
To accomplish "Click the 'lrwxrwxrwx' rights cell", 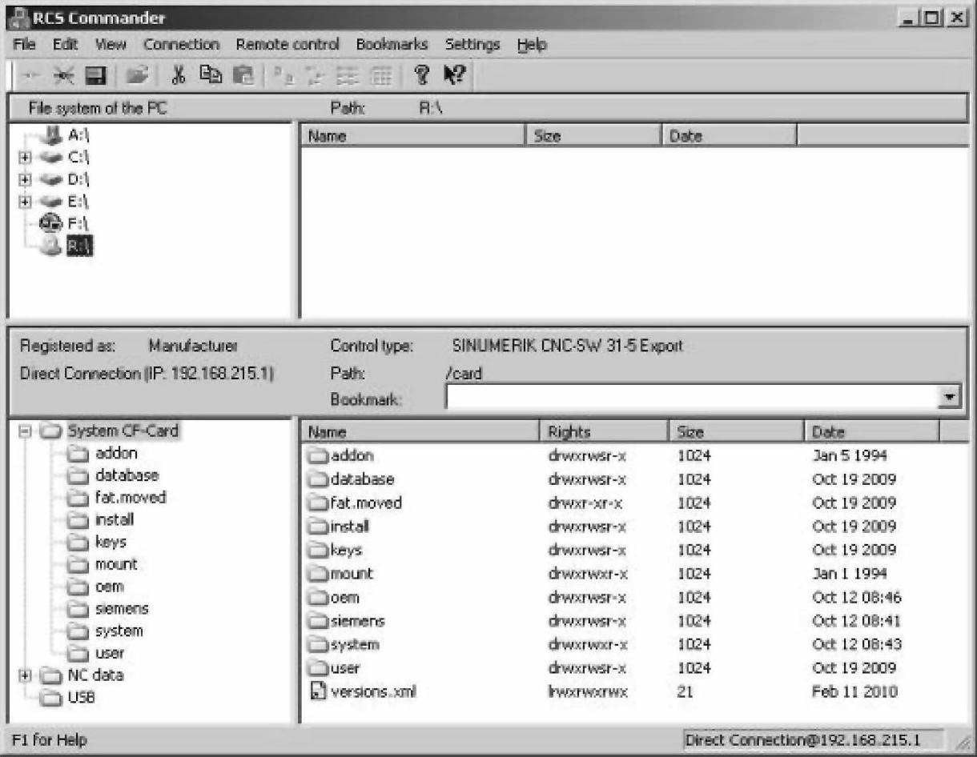I will click(587, 691).
